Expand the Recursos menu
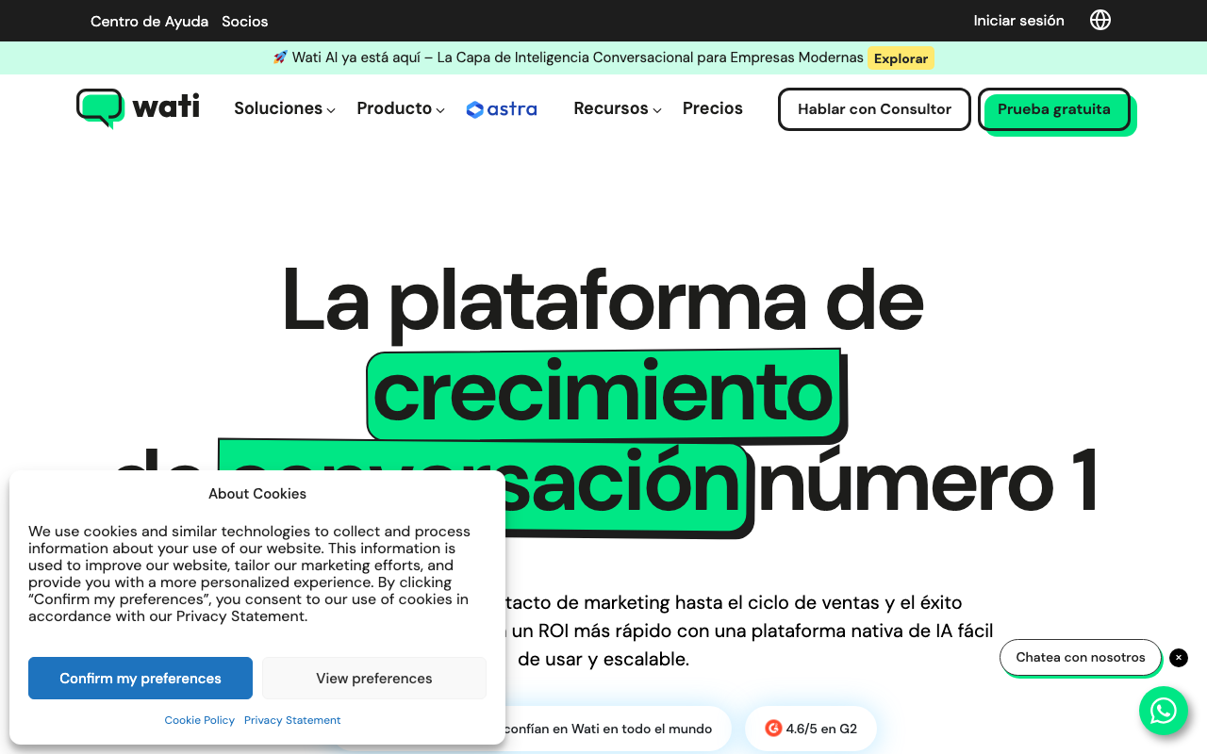This screenshot has width=1207, height=754. click(618, 108)
